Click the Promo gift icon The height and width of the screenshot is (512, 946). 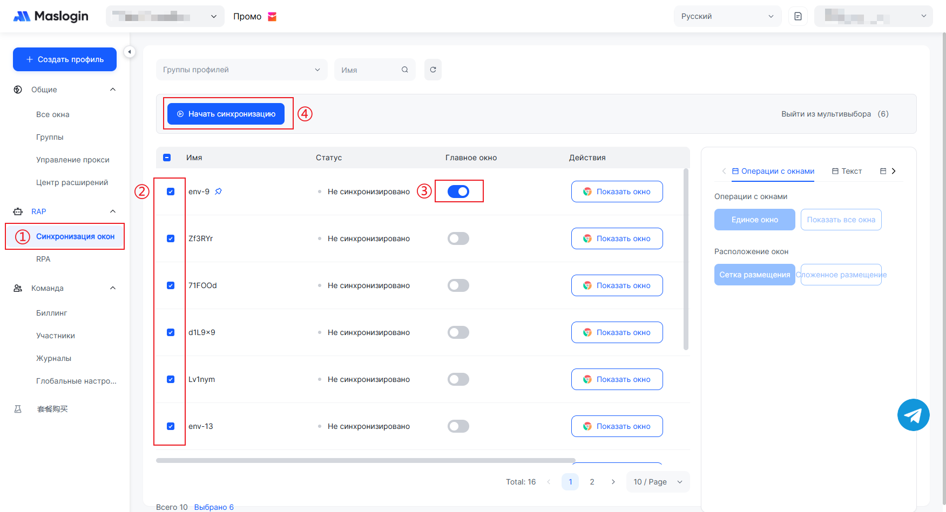pos(272,17)
